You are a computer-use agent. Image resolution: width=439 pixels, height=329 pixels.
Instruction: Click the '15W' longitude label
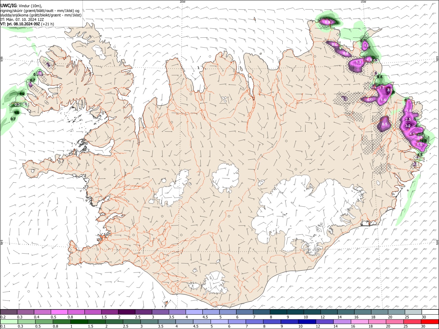coord(363,2)
